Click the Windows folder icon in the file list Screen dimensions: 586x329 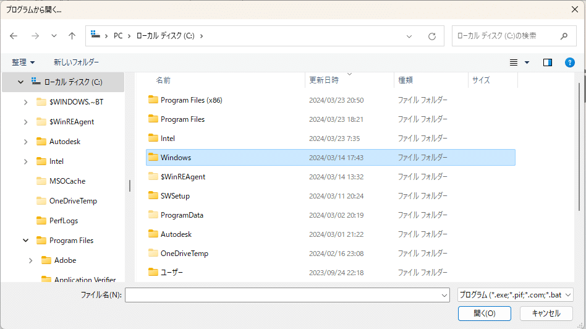click(x=153, y=157)
